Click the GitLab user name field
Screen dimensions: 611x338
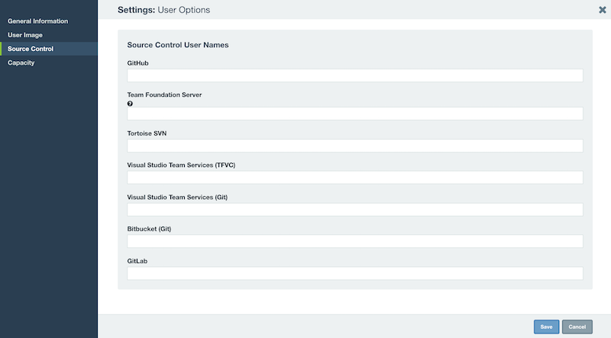[355, 273]
